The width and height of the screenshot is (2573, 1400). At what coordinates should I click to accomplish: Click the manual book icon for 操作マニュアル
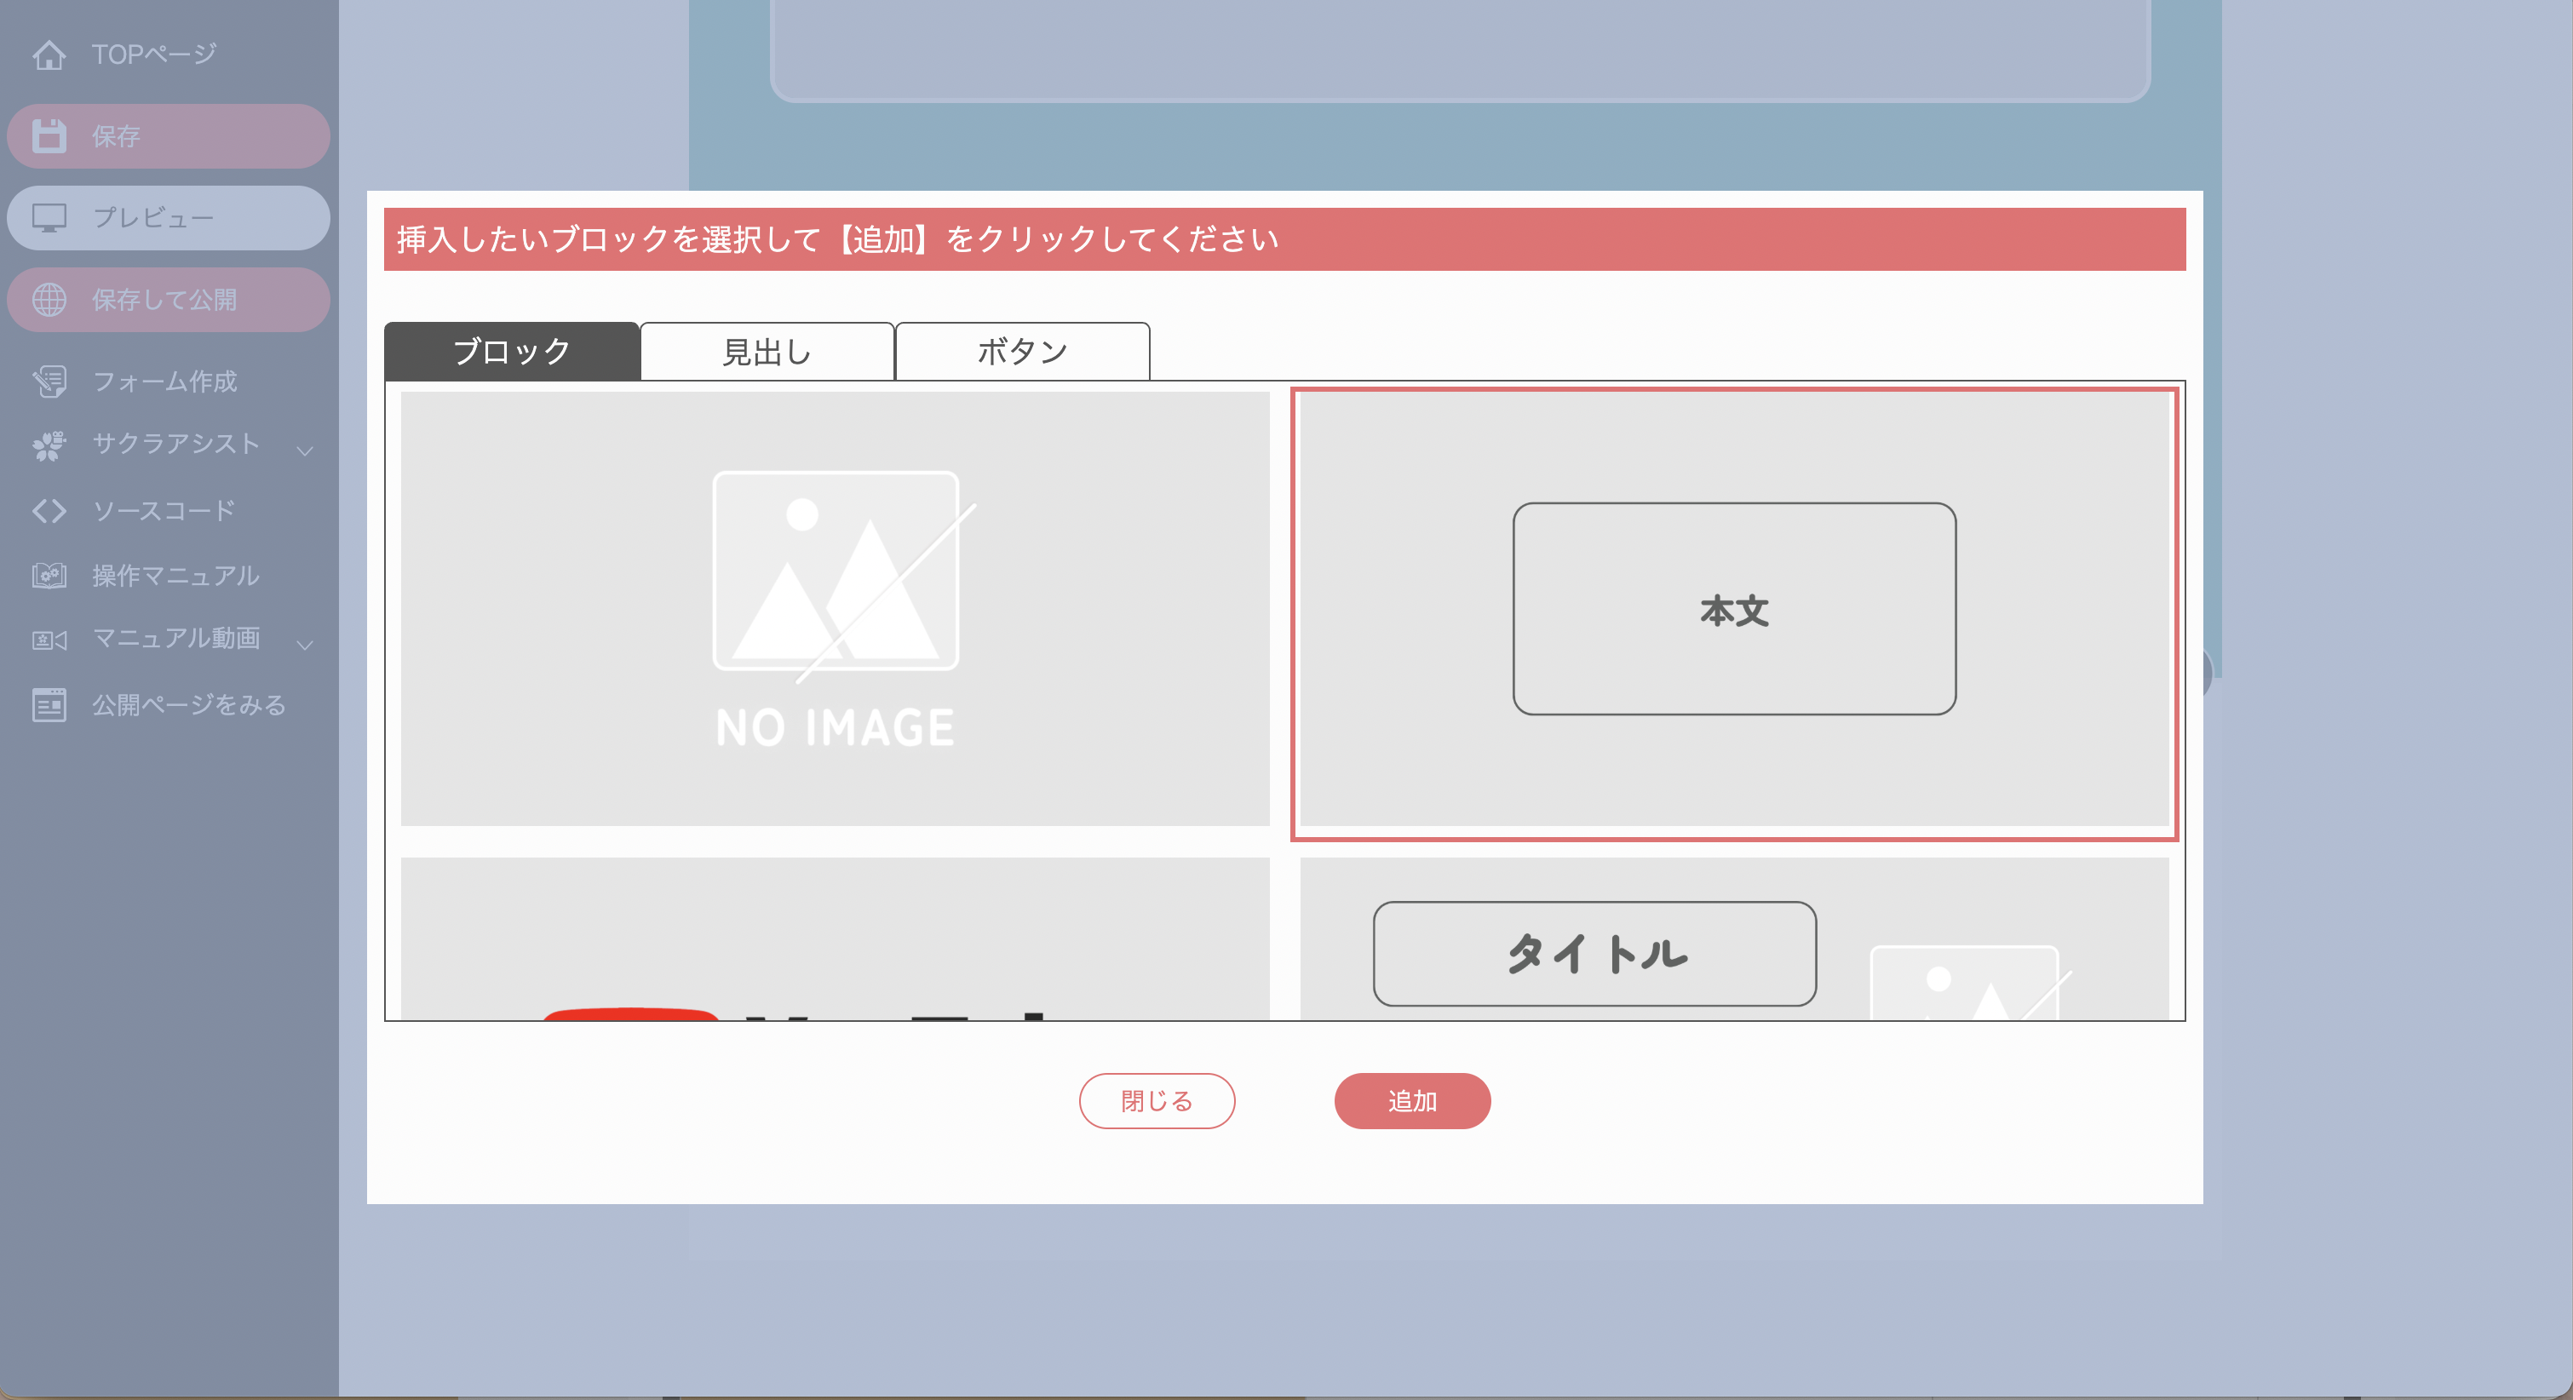coord(49,575)
